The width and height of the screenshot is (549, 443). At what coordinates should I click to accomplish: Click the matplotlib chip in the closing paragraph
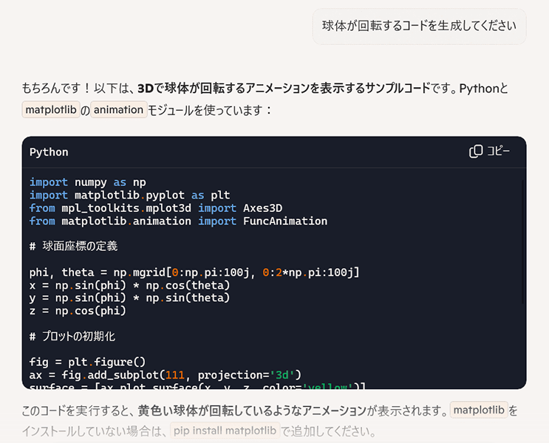[x=479, y=410]
